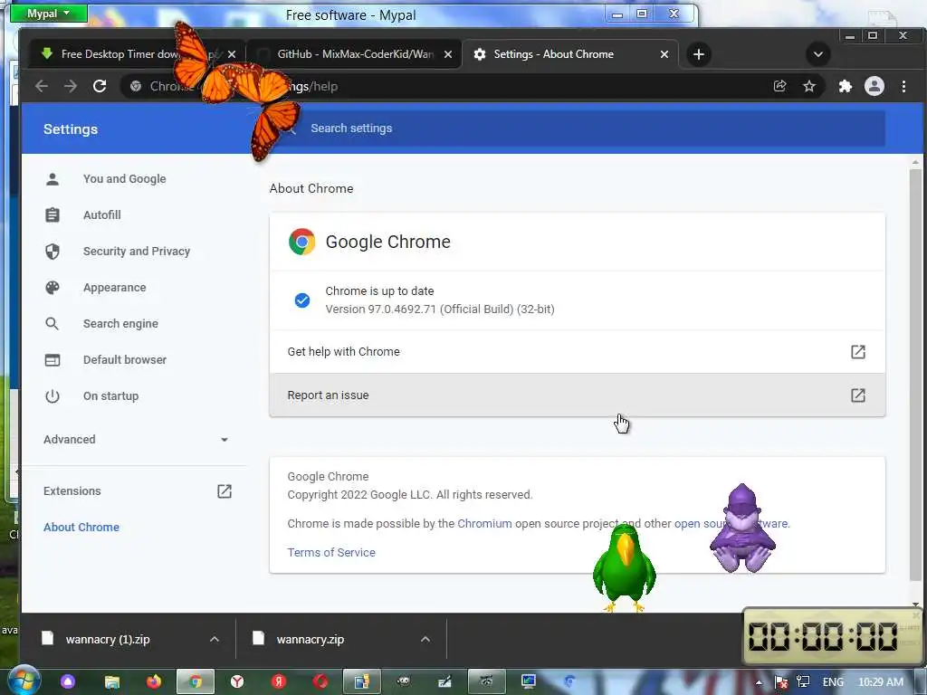Open On startup settings
Viewport: 927px width, 695px height.
(x=110, y=396)
